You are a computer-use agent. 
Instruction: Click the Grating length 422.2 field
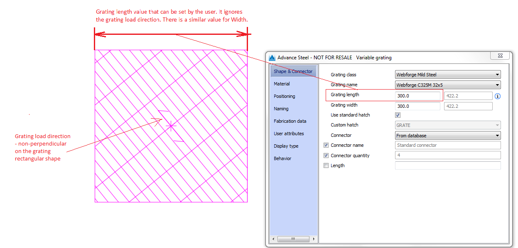point(469,96)
